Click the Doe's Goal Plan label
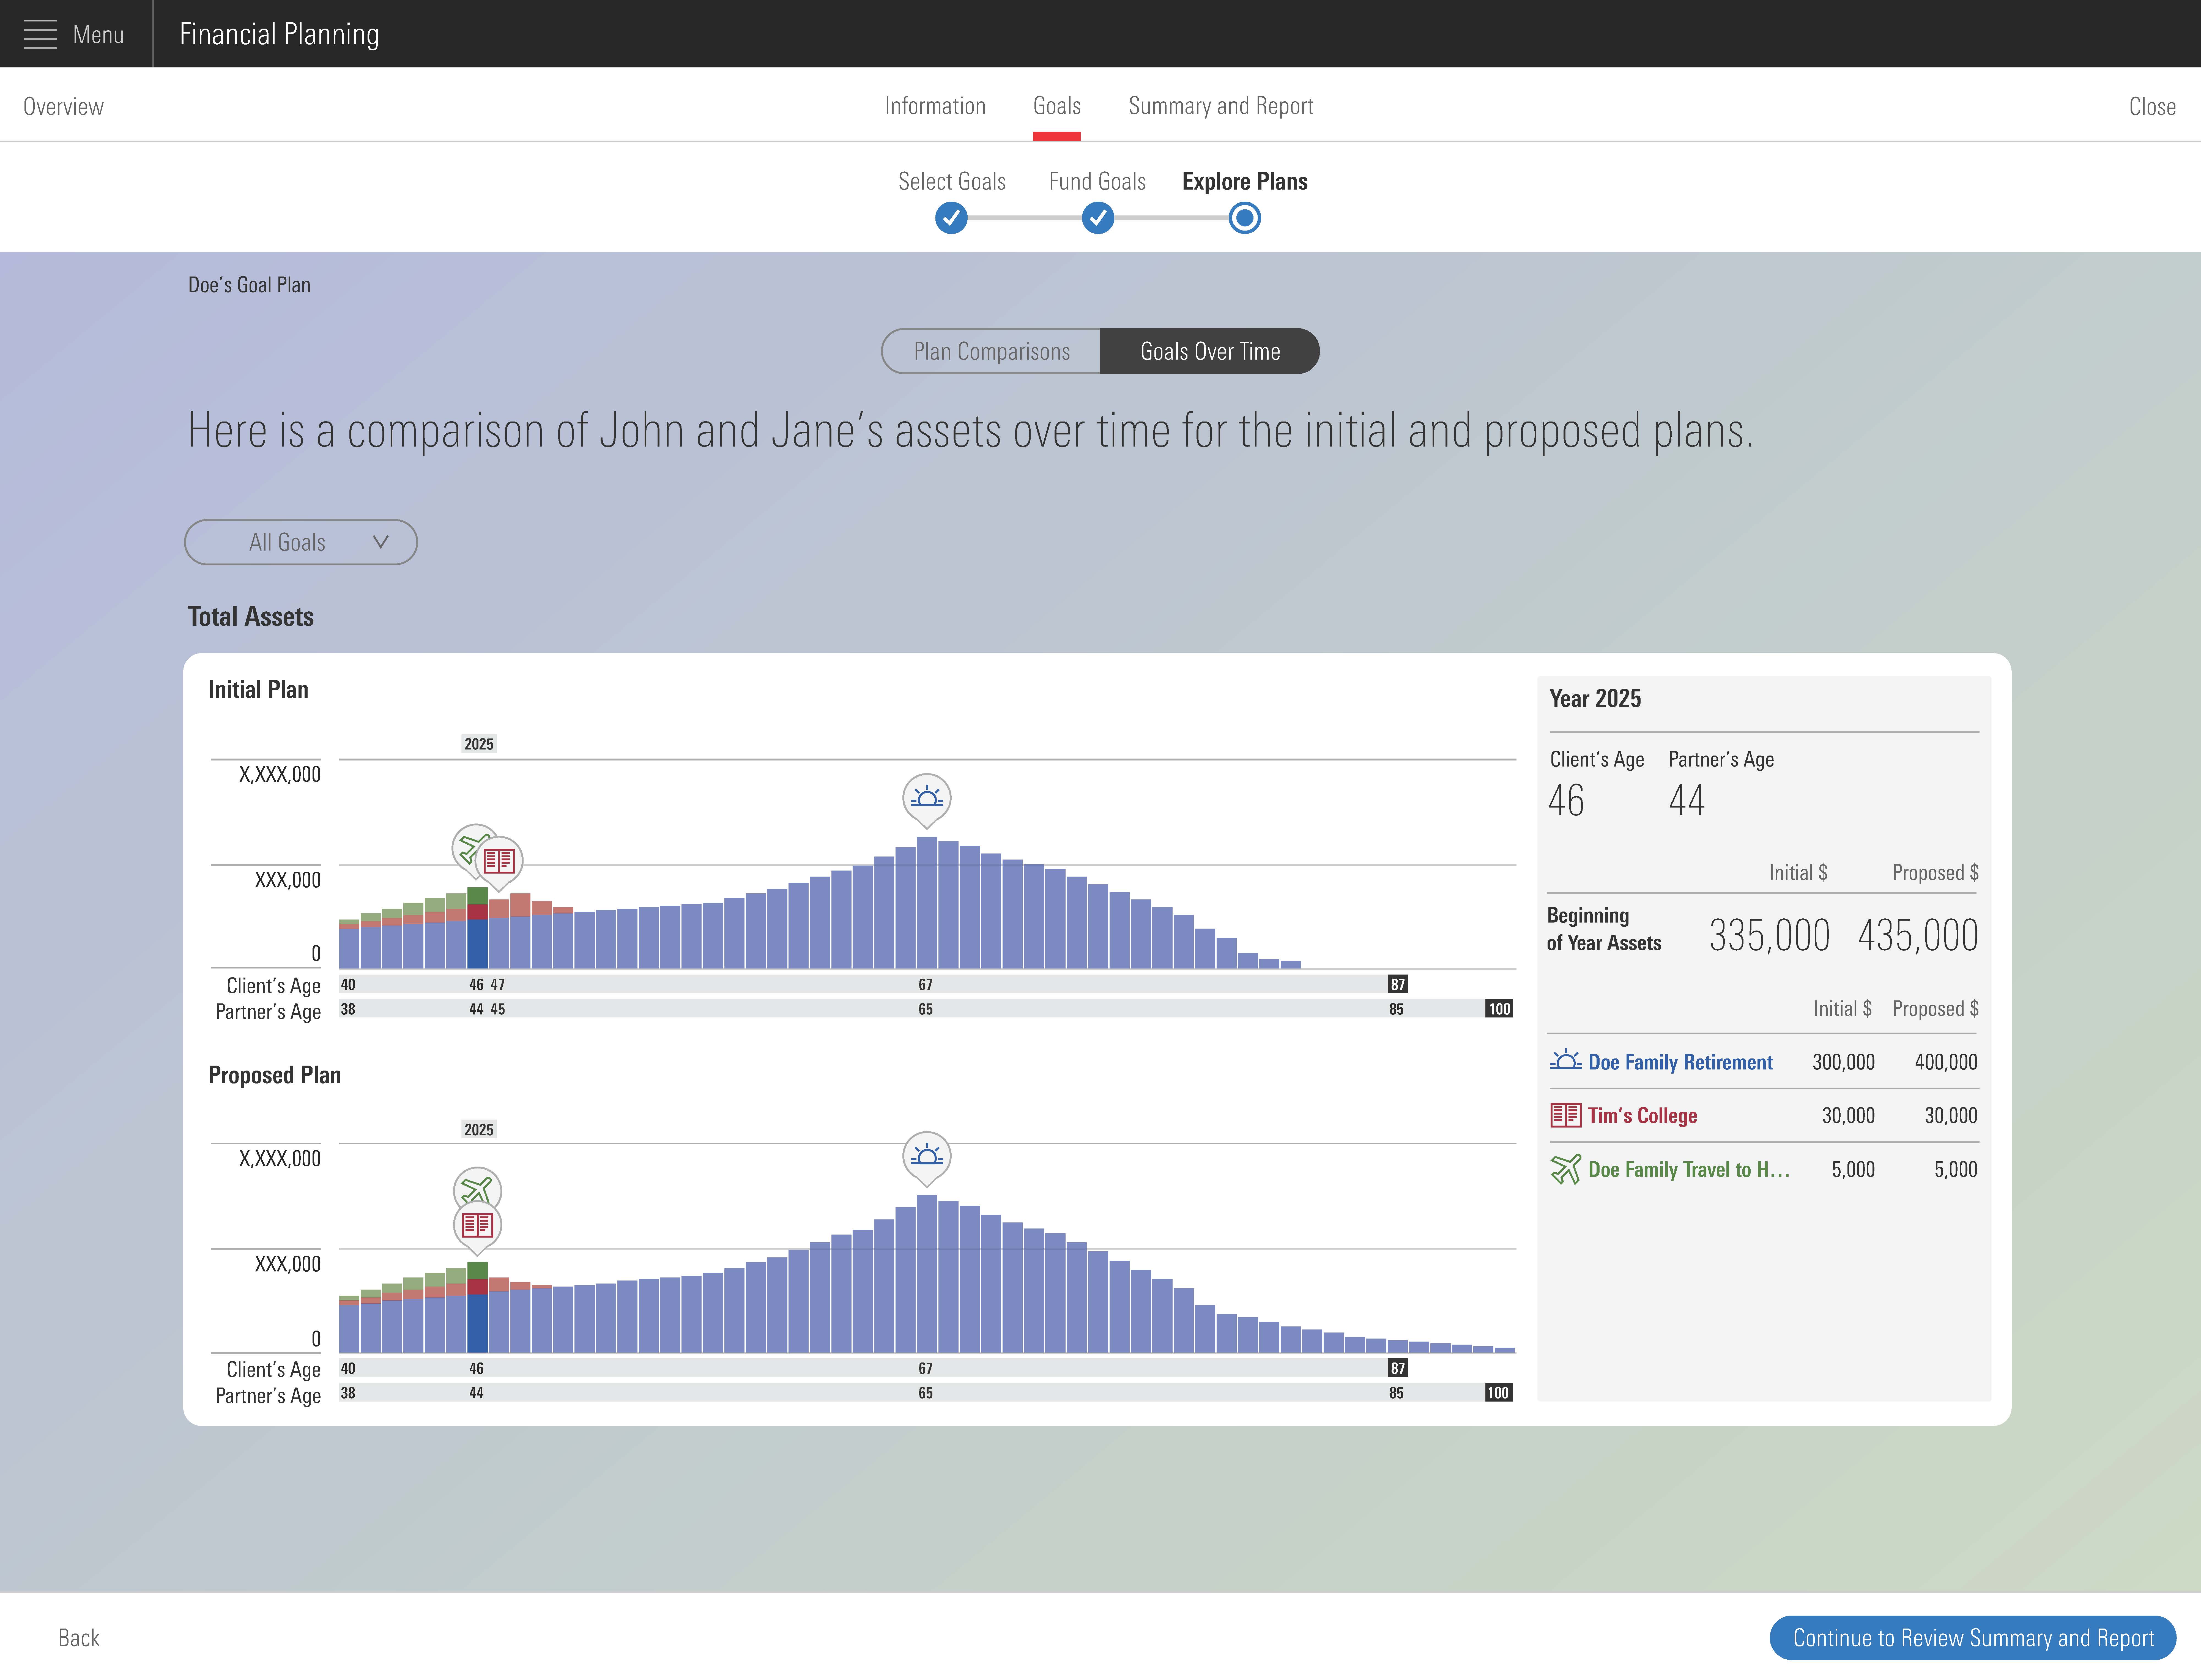 249,285
